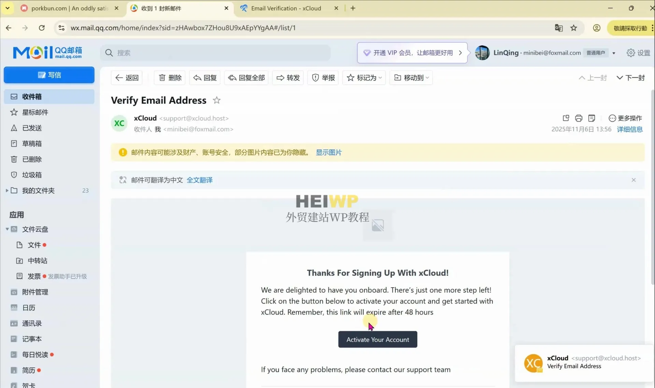The height and width of the screenshot is (388, 655).
Task: Collapse the 文件云盘 section
Action: (x=7, y=229)
